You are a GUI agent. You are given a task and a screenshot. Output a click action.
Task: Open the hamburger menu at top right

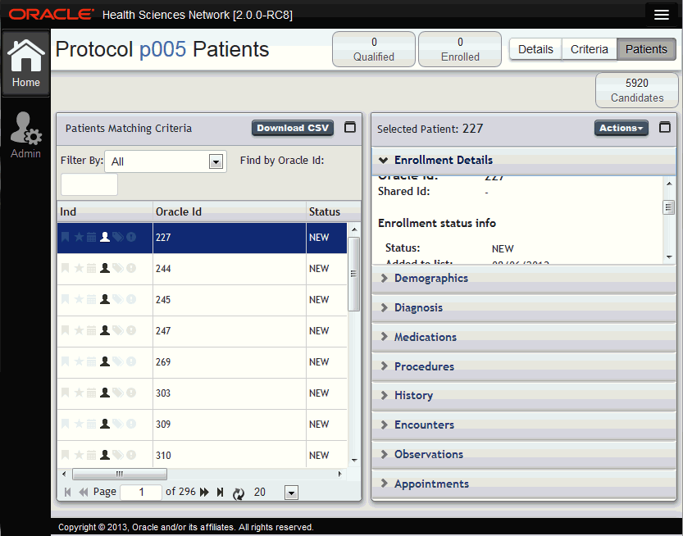coord(661,15)
